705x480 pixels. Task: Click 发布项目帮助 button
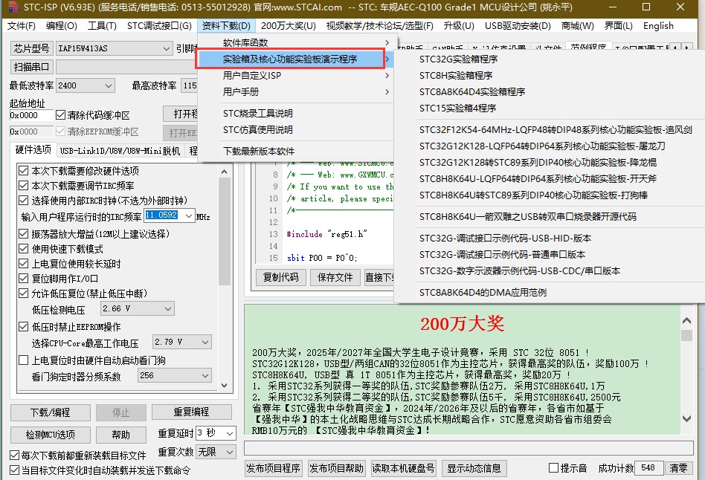pos(336,468)
